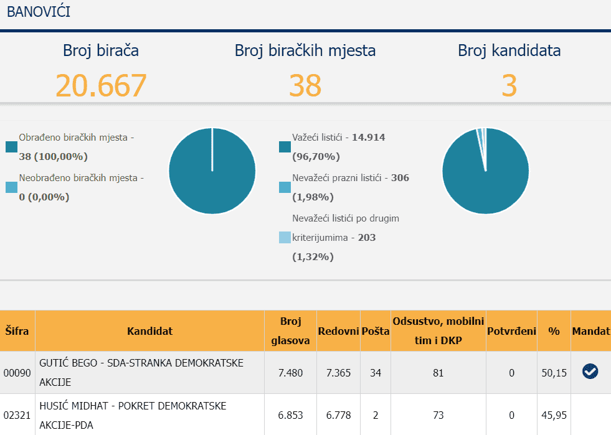Click the BANOVIĆI municipality heading
The height and width of the screenshot is (435, 611).
click(x=39, y=11)
